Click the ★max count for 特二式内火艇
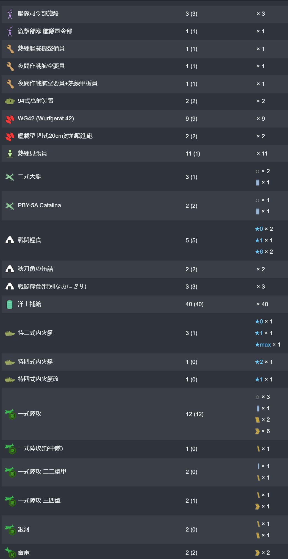 tap(268, 345)
